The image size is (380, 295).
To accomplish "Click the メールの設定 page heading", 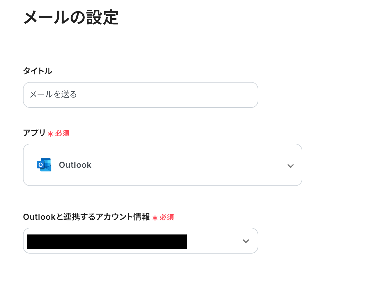I will (x=71, y=17).
